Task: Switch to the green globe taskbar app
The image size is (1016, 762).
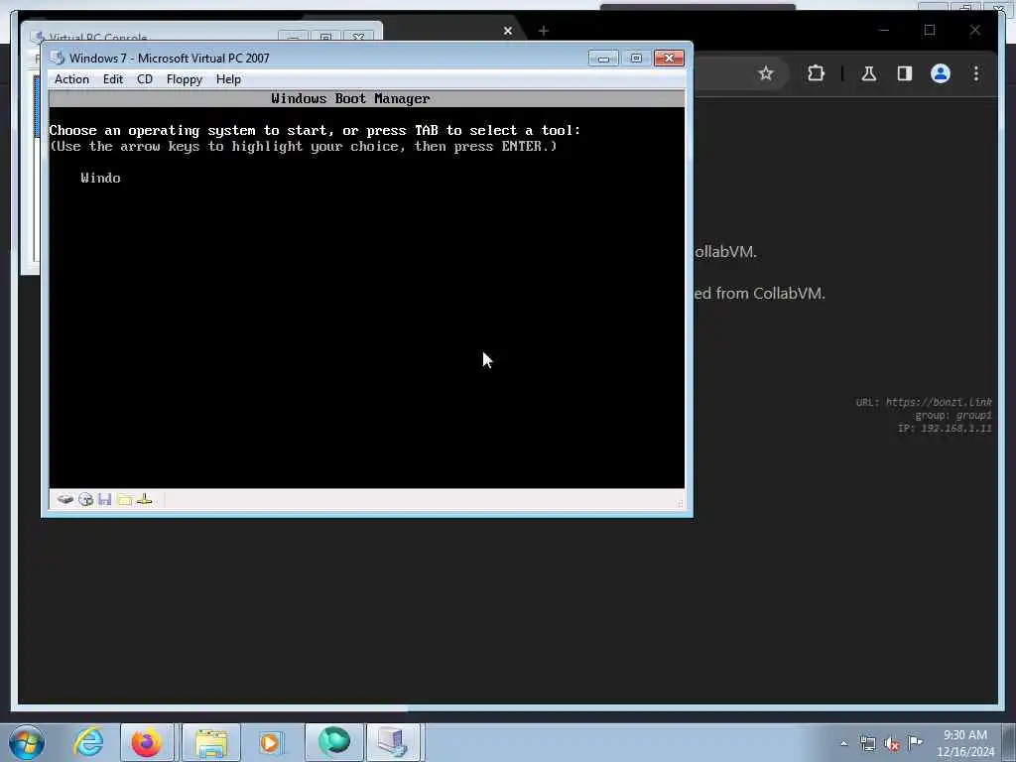Action: [334, 742]
